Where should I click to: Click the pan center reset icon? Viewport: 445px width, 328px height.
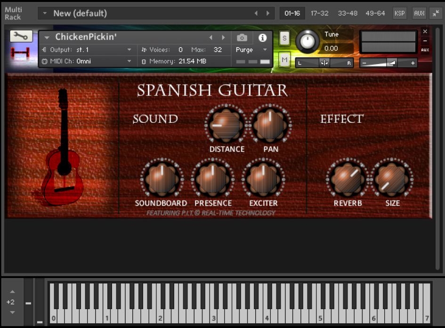point(324,63)
